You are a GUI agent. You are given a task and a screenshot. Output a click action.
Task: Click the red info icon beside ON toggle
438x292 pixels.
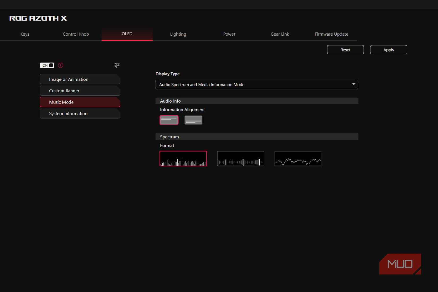(61, 65)
